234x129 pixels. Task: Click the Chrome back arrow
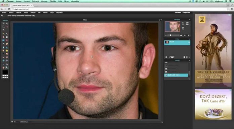[x=2, y=9]
